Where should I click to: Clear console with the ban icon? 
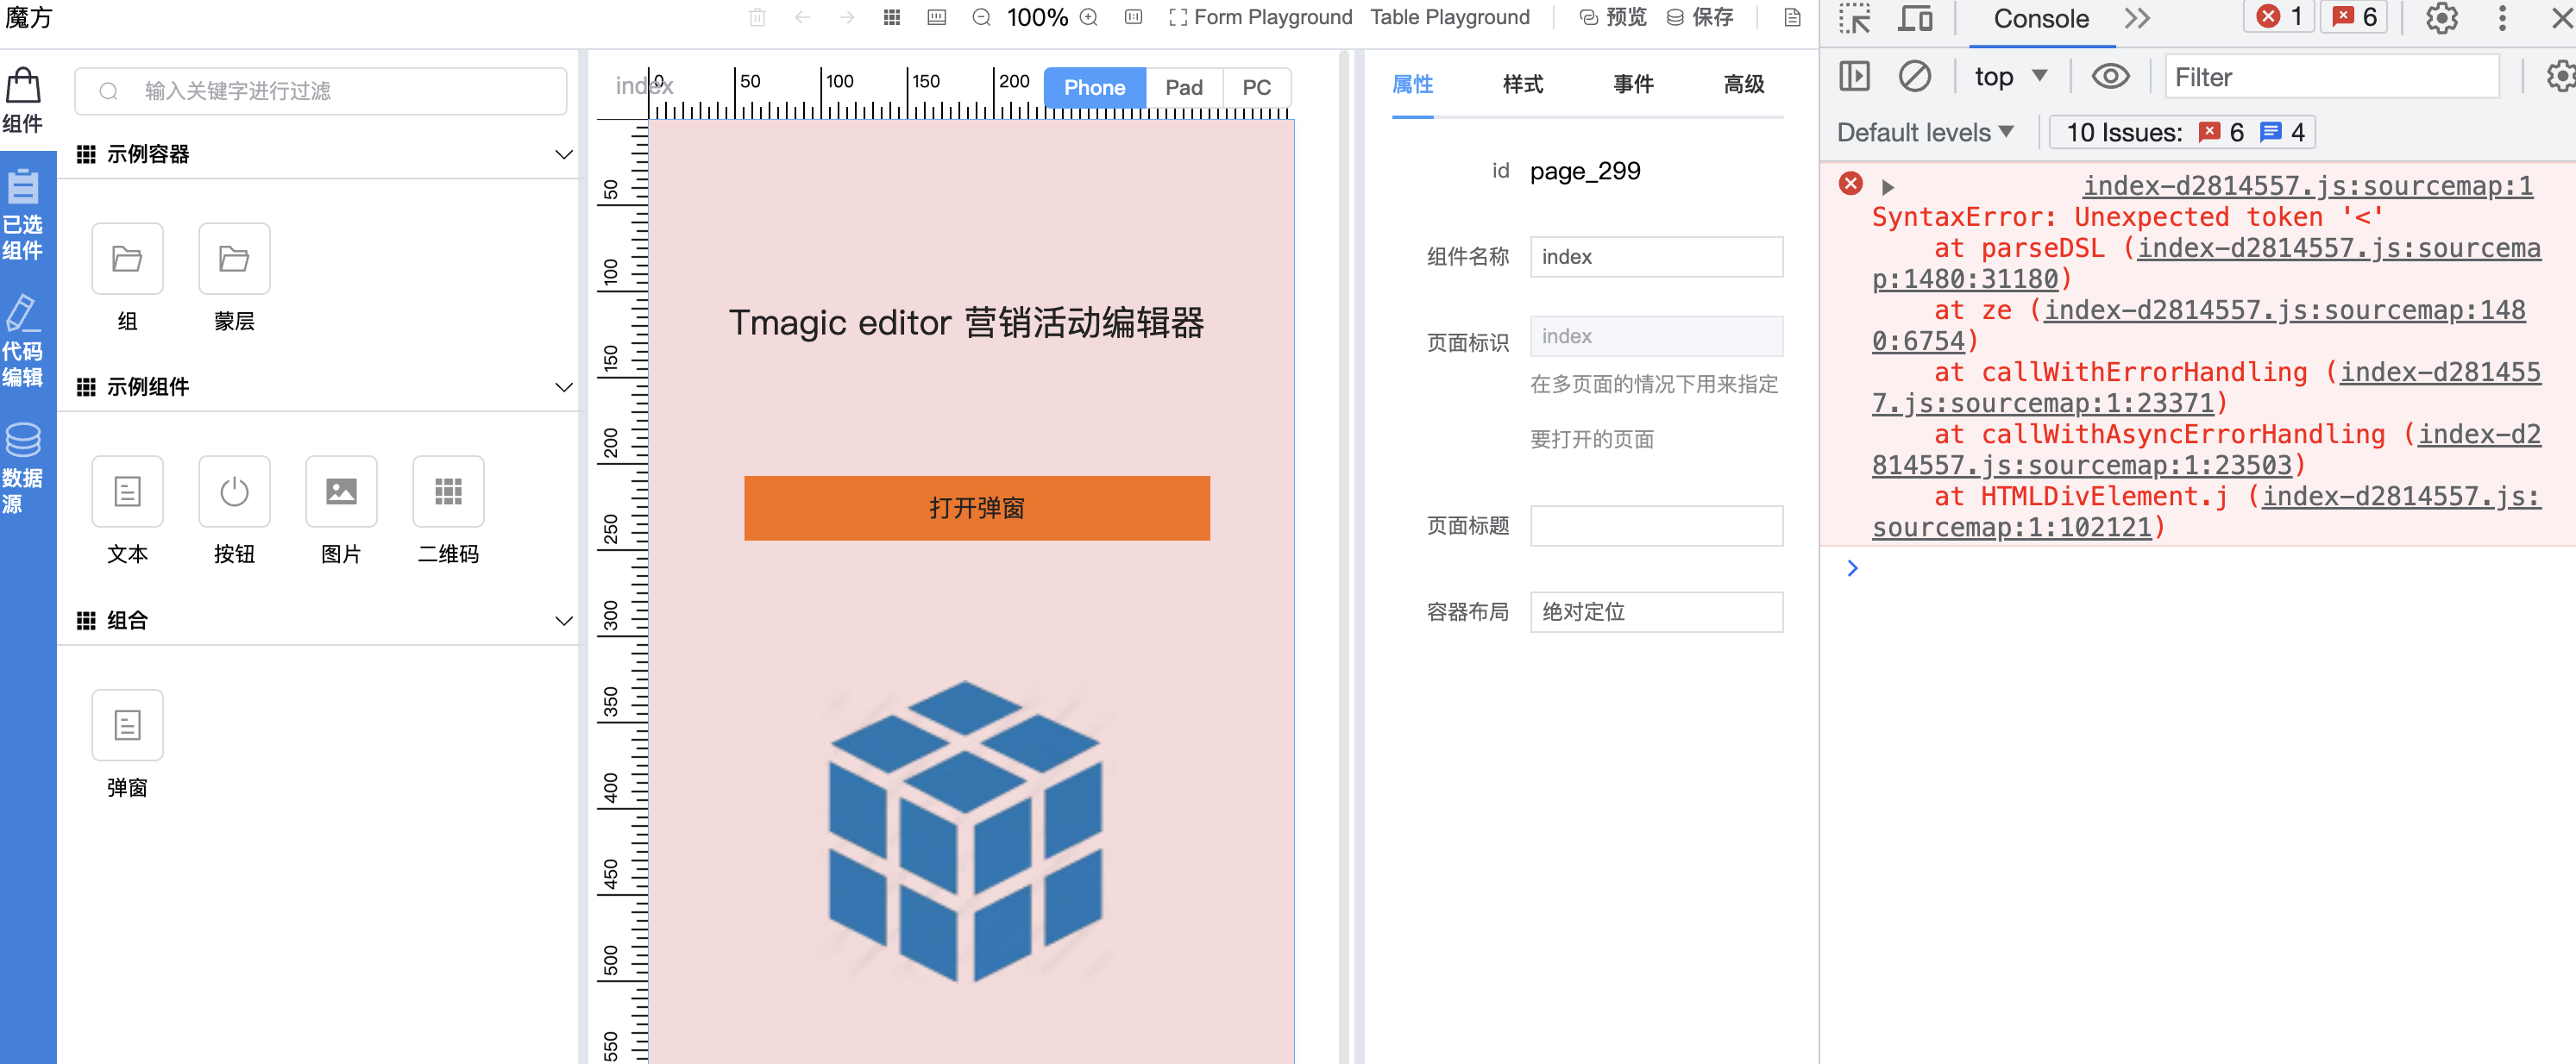coord(1914,77)
